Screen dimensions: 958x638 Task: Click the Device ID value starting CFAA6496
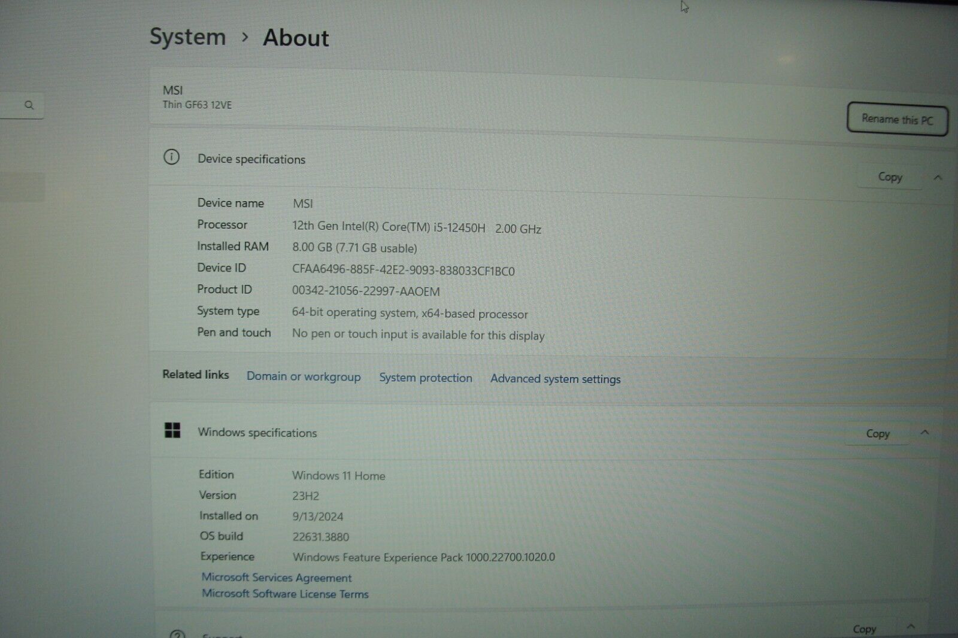404,271
